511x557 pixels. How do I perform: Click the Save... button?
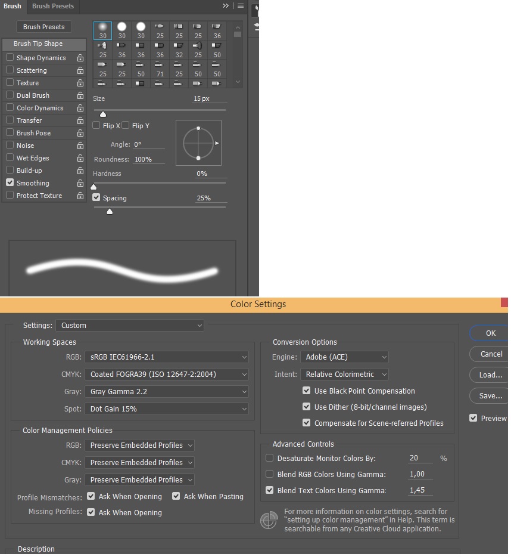click(x=490, y=396)
